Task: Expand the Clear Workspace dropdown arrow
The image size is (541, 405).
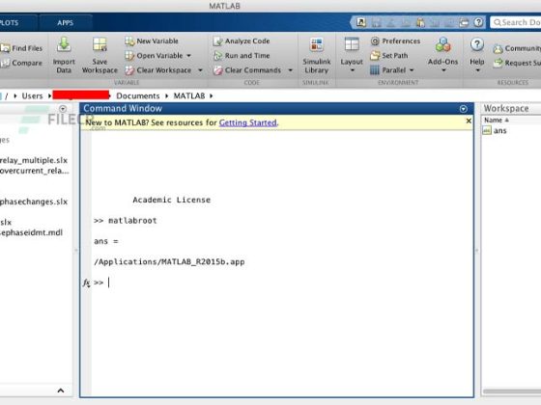Action: click(x=200, y=70)
